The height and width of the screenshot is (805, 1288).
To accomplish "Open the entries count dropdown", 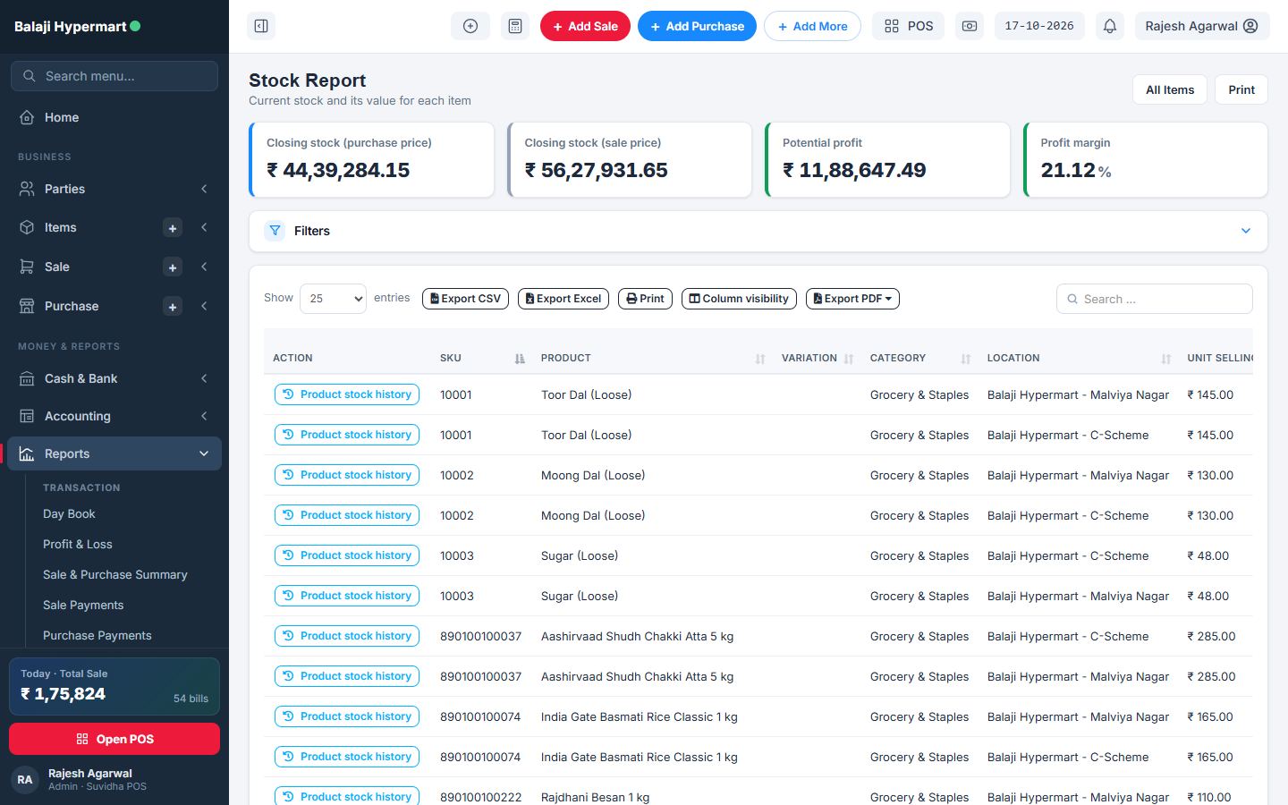I will point(333,299).
